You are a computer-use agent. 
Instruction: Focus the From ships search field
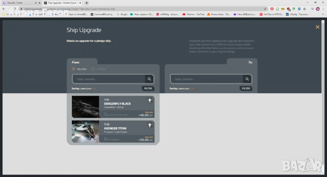coord(108,79)
